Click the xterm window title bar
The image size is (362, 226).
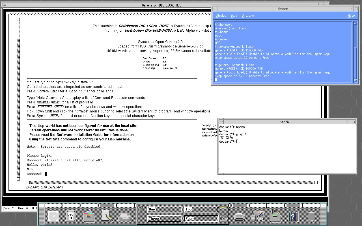click(285, 122)
